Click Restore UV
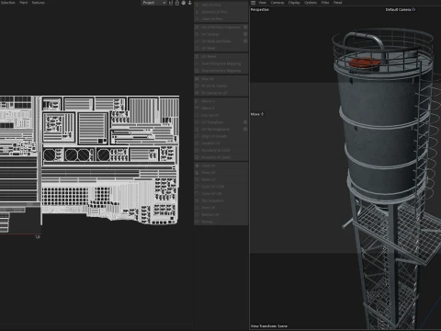This screenshot has width=441, height=331. 220,215
